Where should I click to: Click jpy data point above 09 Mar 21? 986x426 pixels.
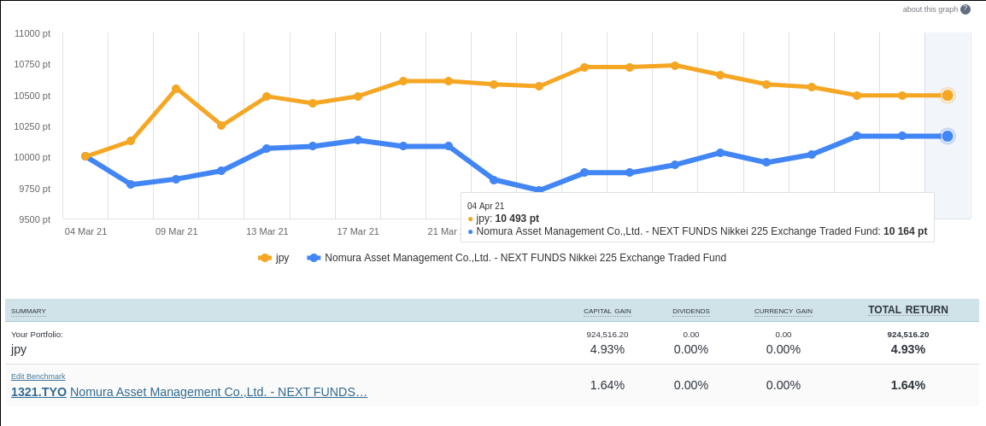click(x=176, y=89)
